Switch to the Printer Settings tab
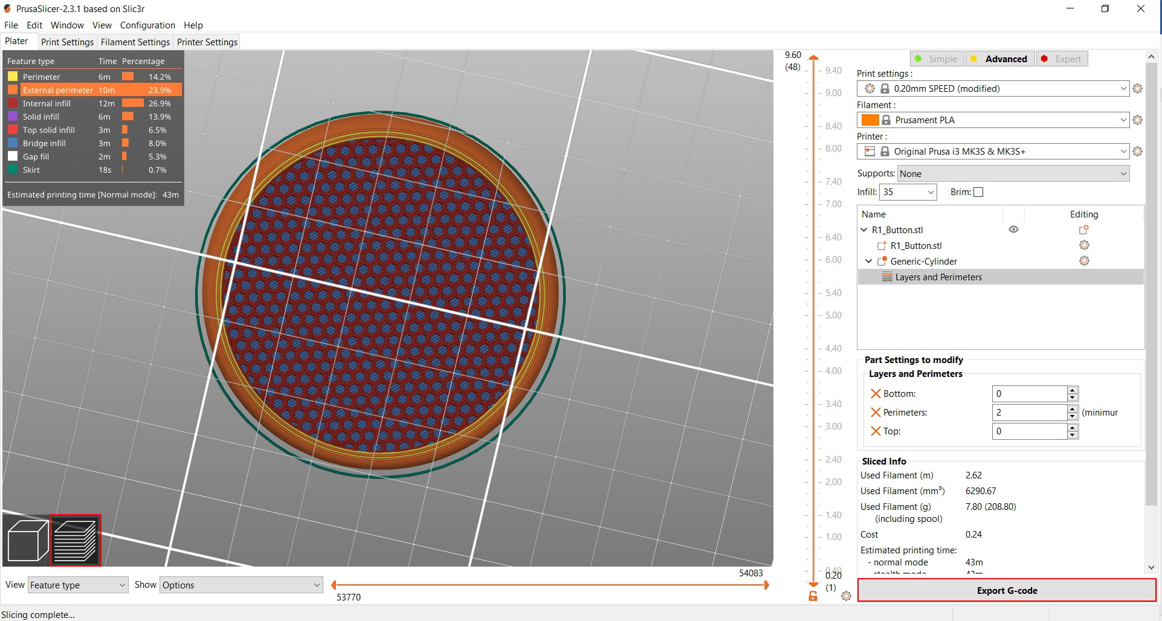Viewport: 1162px width, 621px height. [207, 42]
